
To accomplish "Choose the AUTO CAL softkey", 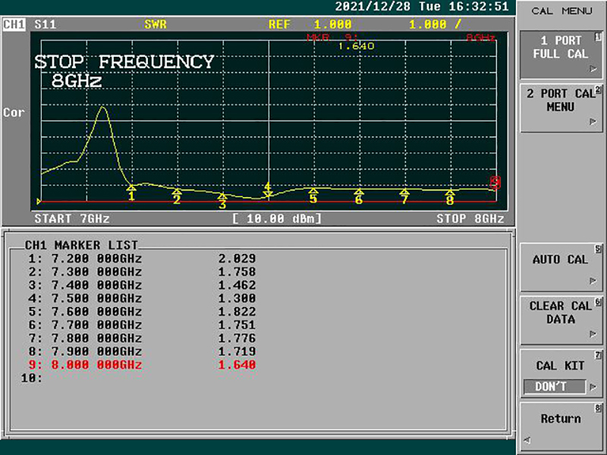I will point(561,267).
